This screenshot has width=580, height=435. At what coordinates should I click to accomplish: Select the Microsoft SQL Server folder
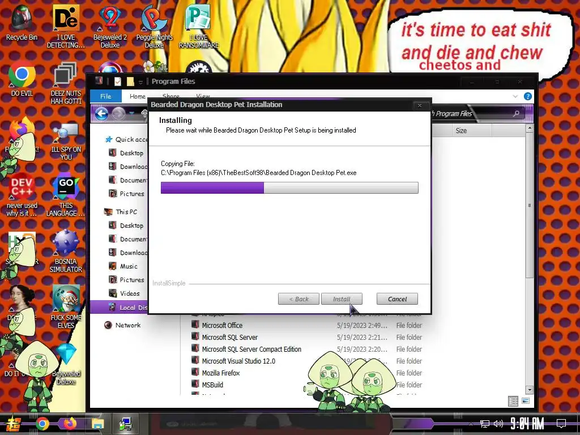230,338
